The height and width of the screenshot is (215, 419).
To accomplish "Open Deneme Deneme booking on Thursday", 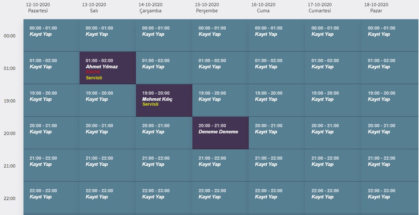I will pyautogui.click(x=218, y=132).
